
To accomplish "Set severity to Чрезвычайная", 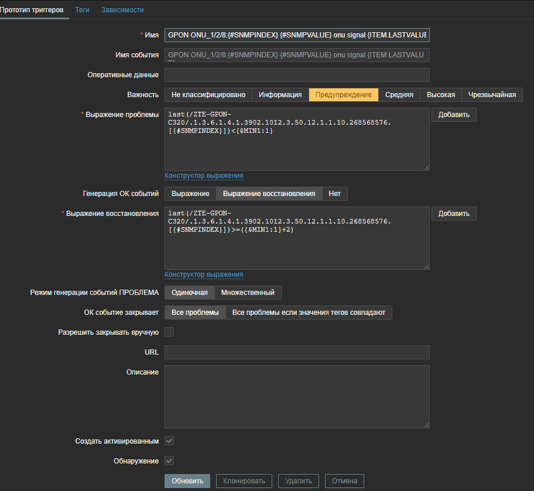I will pos(492,95).
